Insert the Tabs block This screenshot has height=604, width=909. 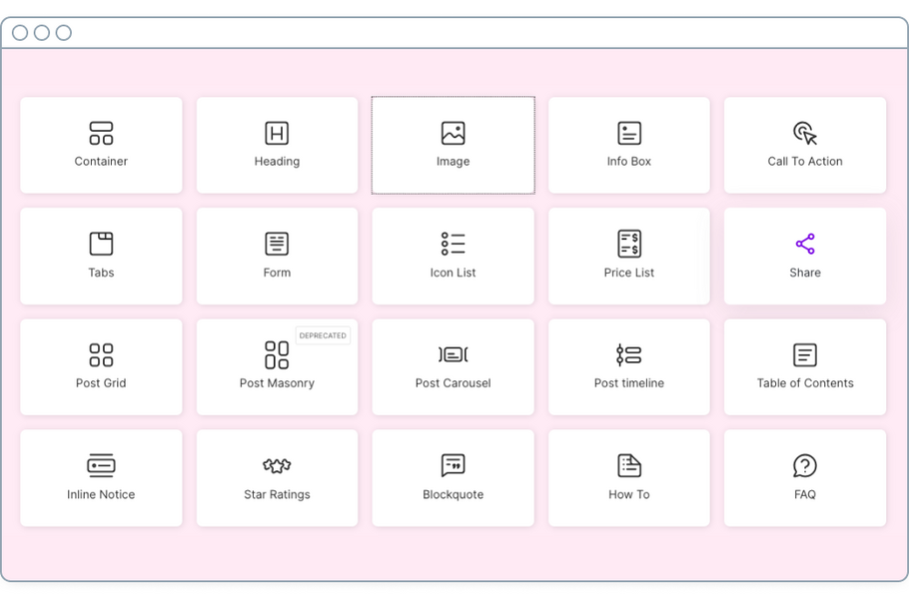pyautogui.click(x=100, y=256)
